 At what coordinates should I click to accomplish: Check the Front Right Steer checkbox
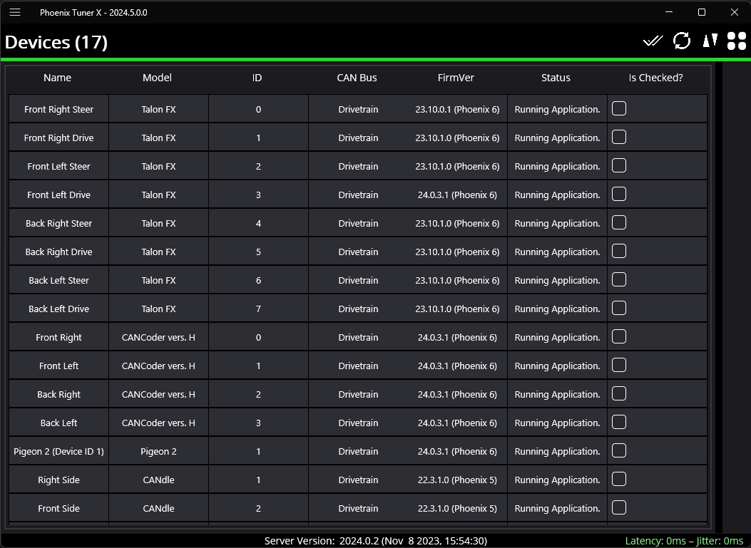pos(619,108)
